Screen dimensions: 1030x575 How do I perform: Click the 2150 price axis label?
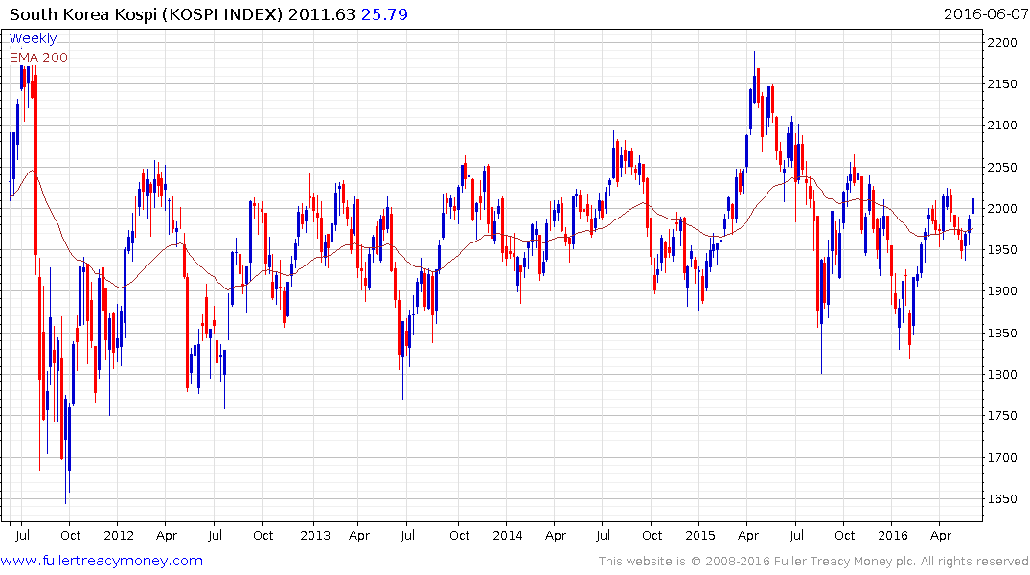[1002, 84]
